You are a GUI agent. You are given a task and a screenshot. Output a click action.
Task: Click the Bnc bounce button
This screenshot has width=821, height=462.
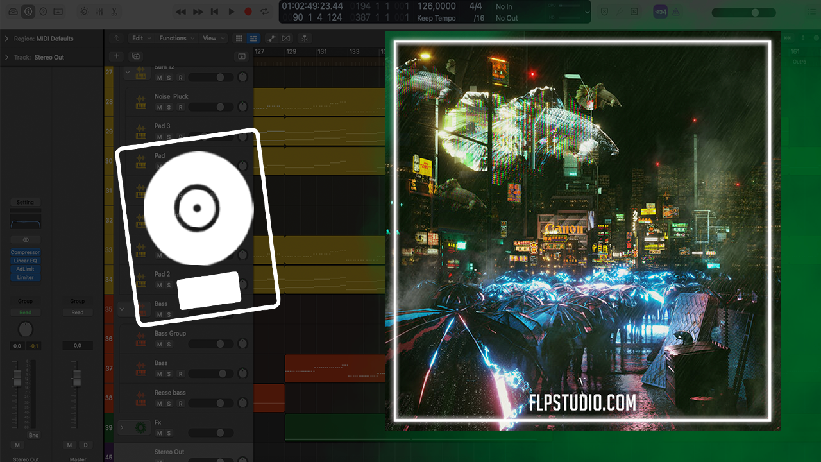point(33,435)
